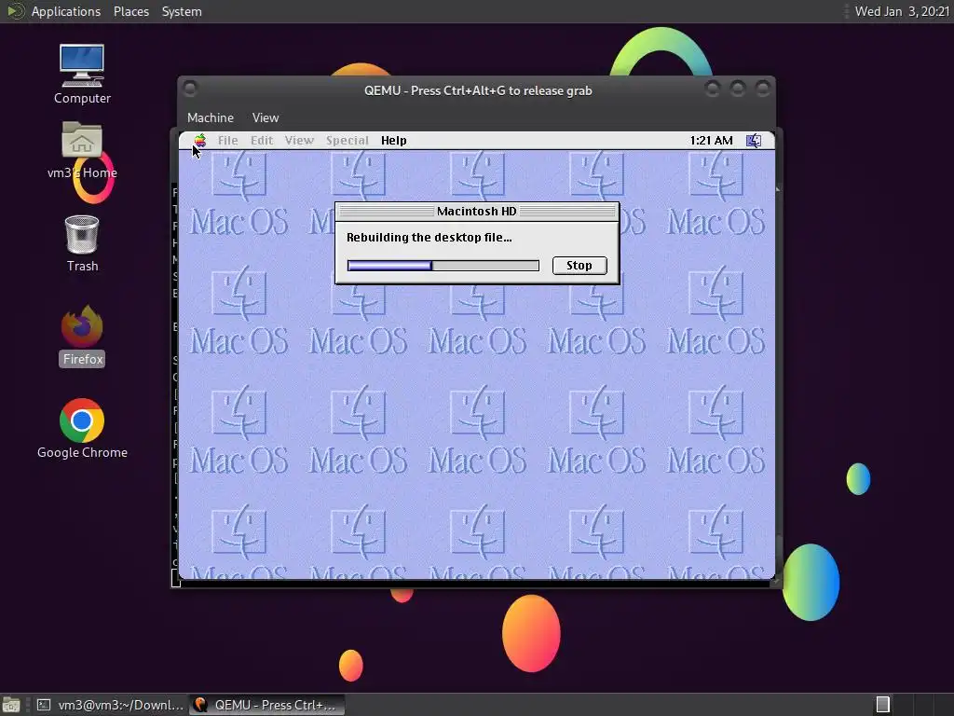Open the System panel menu
Screen dimensions: 954x716
pos(182,11)
